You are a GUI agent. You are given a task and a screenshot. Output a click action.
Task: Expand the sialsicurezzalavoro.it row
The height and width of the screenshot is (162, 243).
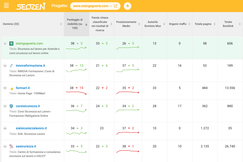click(5, 128)
